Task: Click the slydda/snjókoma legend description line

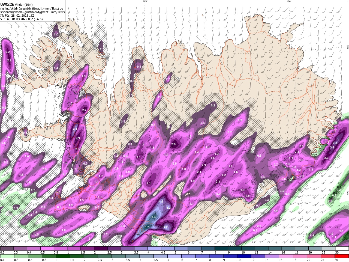Action: tap(32, 12)
